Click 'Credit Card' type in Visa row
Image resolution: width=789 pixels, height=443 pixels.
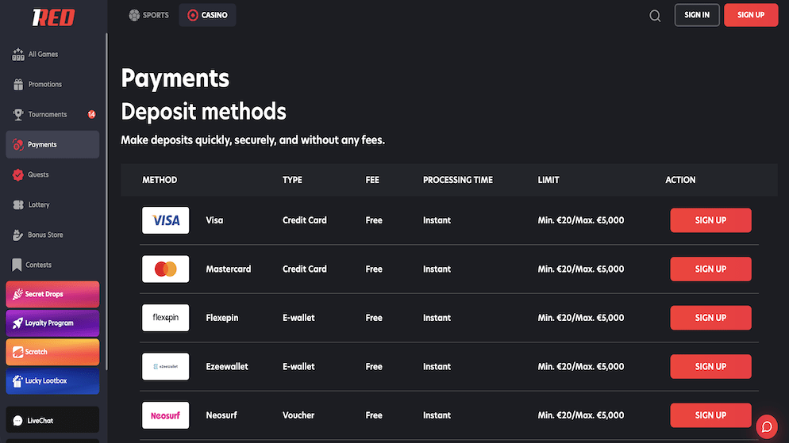305,220
